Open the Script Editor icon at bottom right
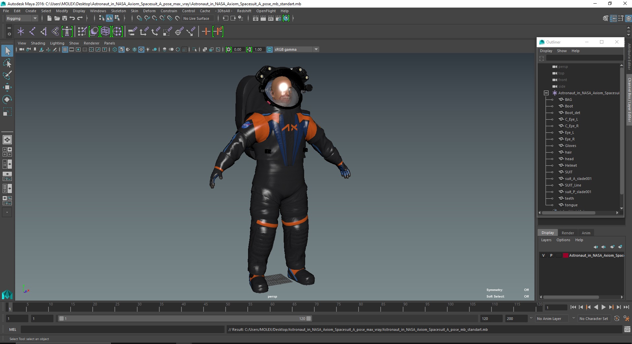Screen dimensions: 632x344 (627, 329)
